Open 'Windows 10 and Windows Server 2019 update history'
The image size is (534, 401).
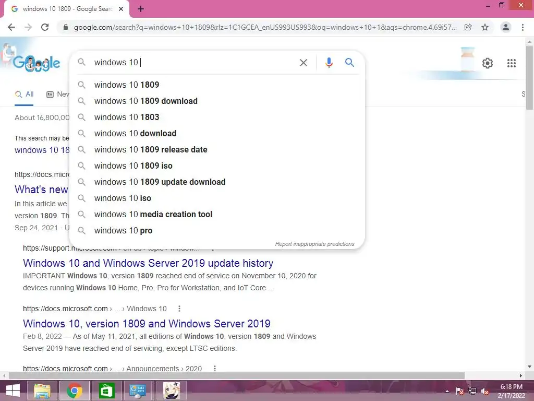(148, 263)
